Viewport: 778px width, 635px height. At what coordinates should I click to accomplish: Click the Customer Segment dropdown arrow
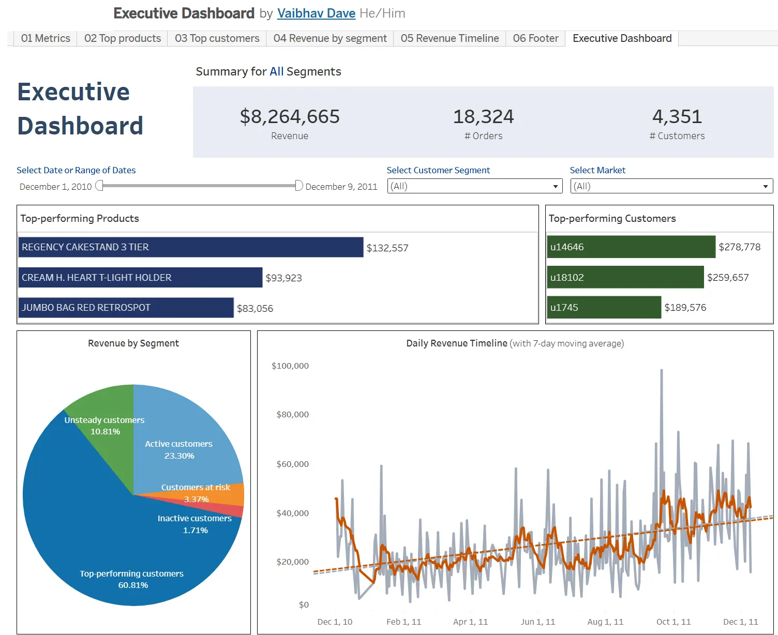[x=555, y=186]
